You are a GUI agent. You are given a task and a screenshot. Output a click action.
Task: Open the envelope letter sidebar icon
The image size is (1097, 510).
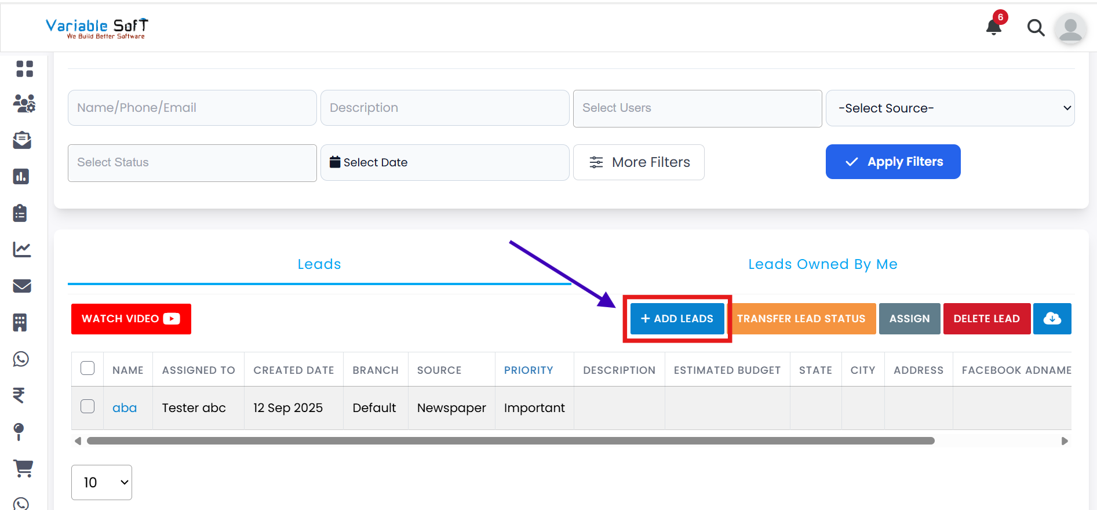tap(22, 140)
